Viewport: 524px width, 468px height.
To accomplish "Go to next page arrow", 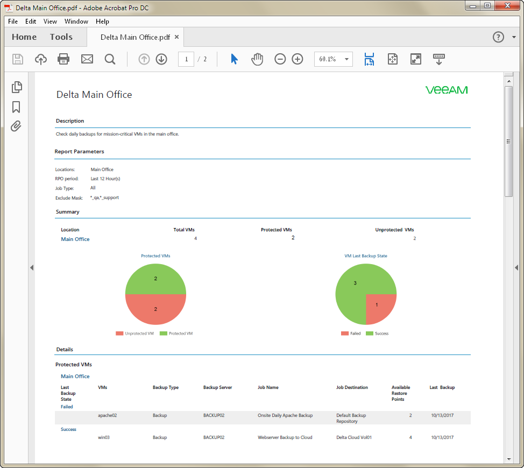I will point(161,59).
